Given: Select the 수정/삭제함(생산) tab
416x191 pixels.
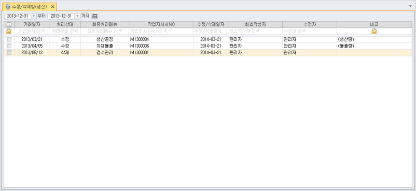Looking at the screenshot, I should pos(30,7).
